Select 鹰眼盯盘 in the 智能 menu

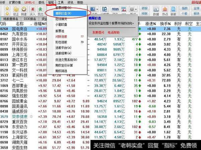(70, 13)
